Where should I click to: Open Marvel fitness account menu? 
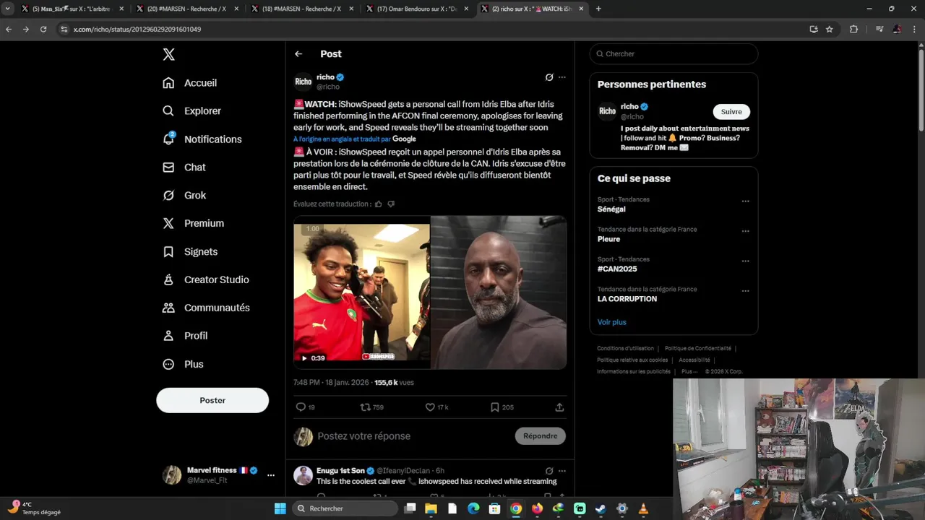click(x=220, y=474)
